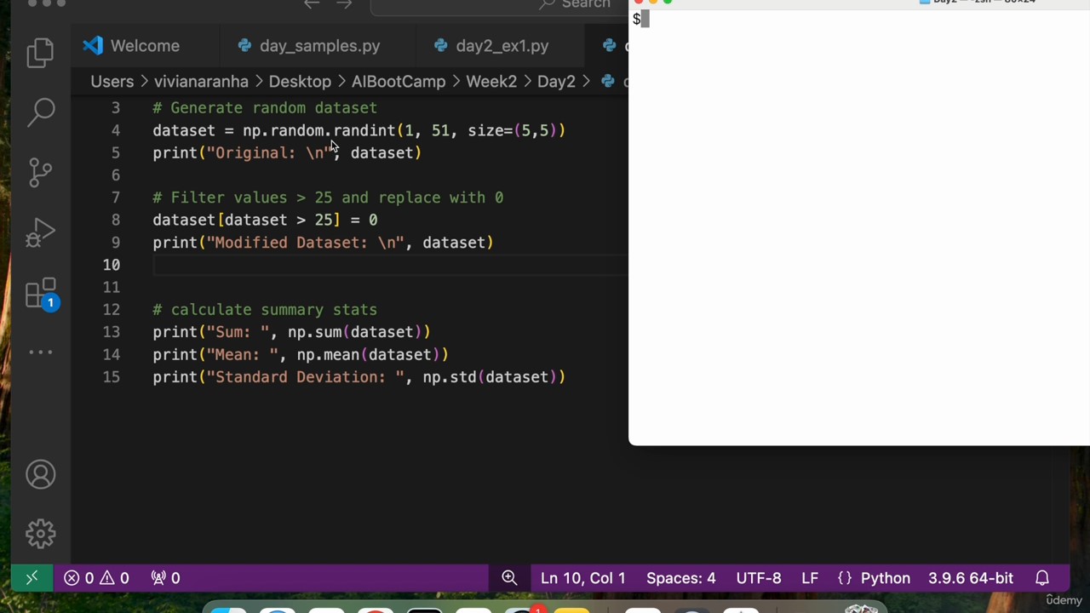The height and width of the screenshot is (613, 1090).
Task: Click the comment '# calculate summary stats'
Action: click(x=265, y=310)
